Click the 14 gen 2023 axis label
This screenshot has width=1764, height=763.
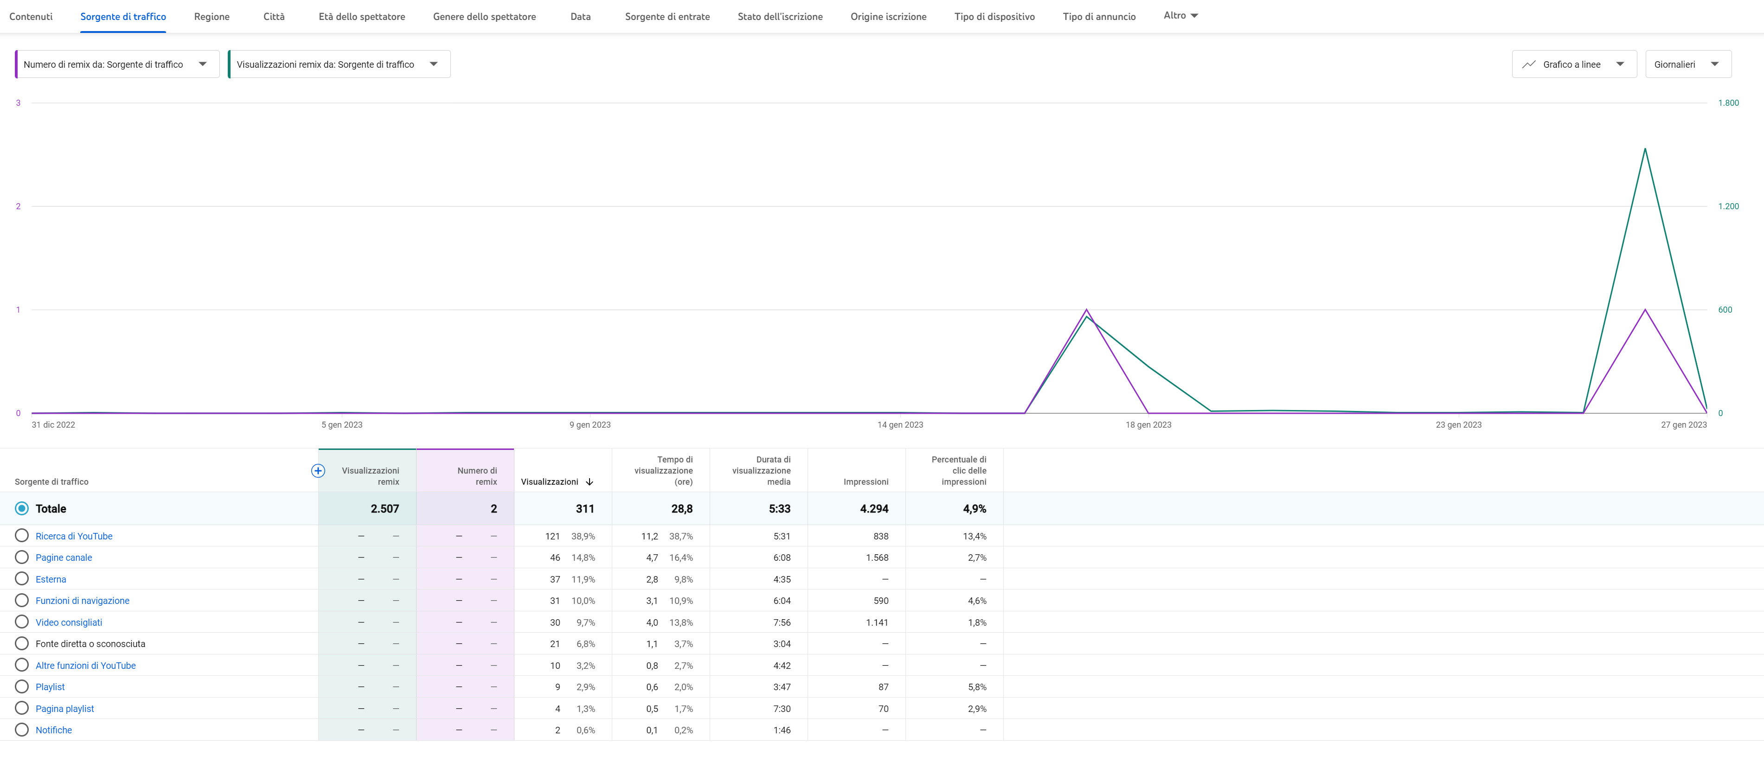coord(900,425)
